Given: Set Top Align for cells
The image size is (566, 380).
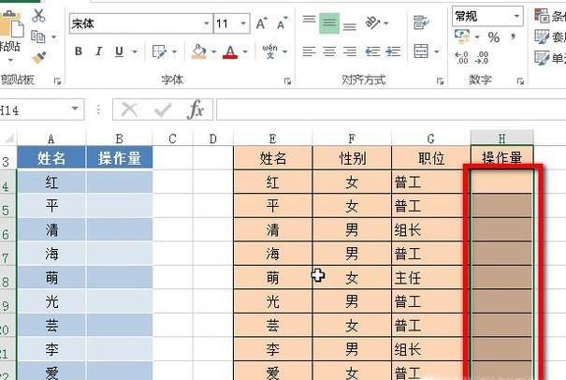Looking at the screenshot, I should (x=309, y=19).
